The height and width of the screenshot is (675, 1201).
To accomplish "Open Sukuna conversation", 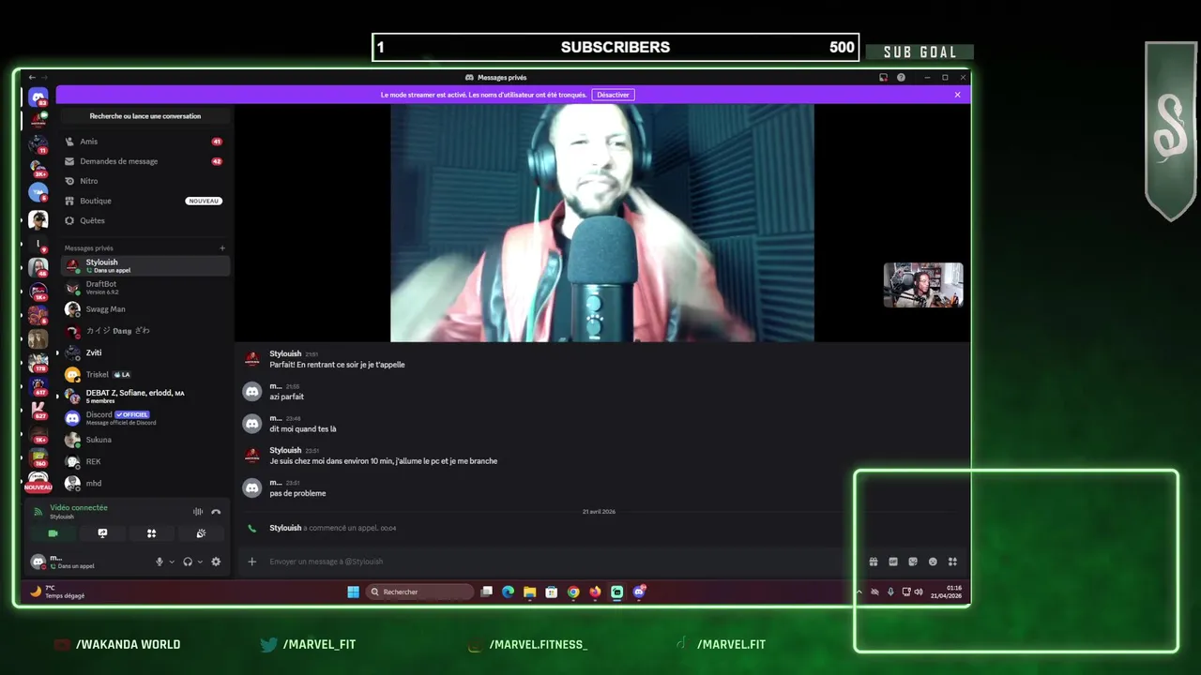I will coord(144,440).
